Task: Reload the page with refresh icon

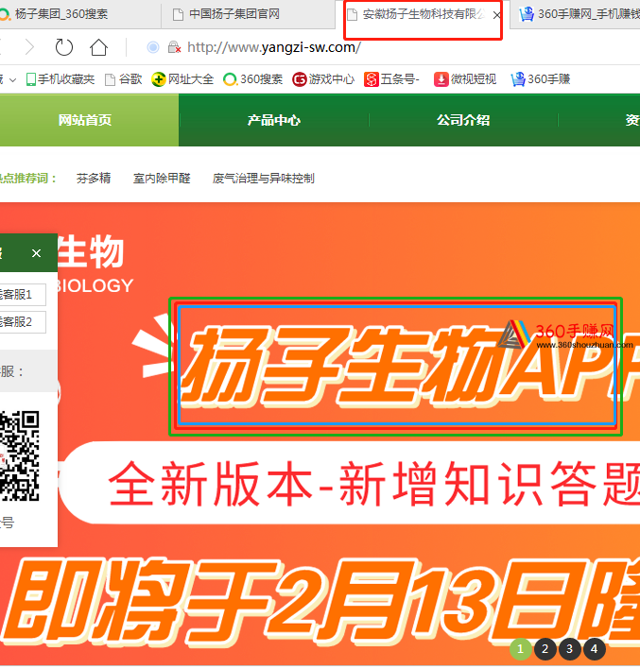Action: coord(64,47)
